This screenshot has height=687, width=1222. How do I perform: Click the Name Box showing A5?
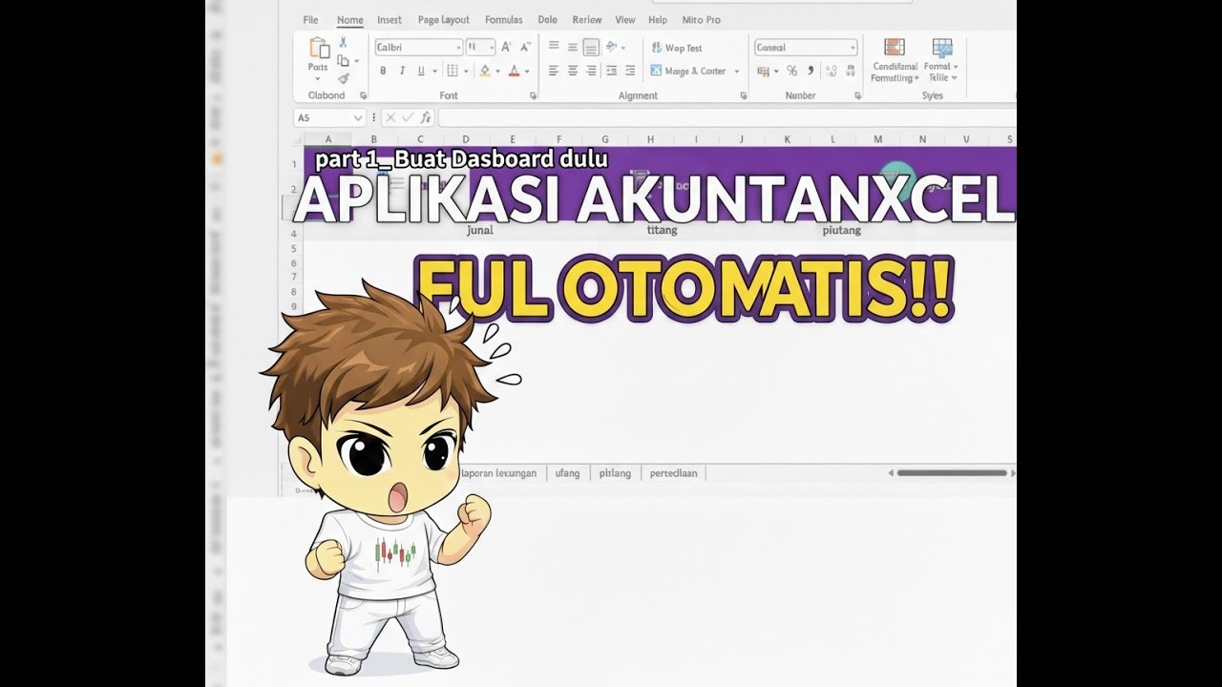pyautogui.click(x=330, y=117)
